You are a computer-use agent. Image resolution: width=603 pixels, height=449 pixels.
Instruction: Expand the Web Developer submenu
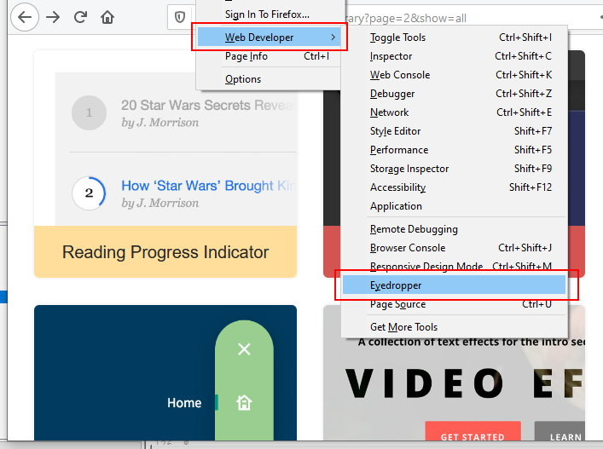pos(269,37)
